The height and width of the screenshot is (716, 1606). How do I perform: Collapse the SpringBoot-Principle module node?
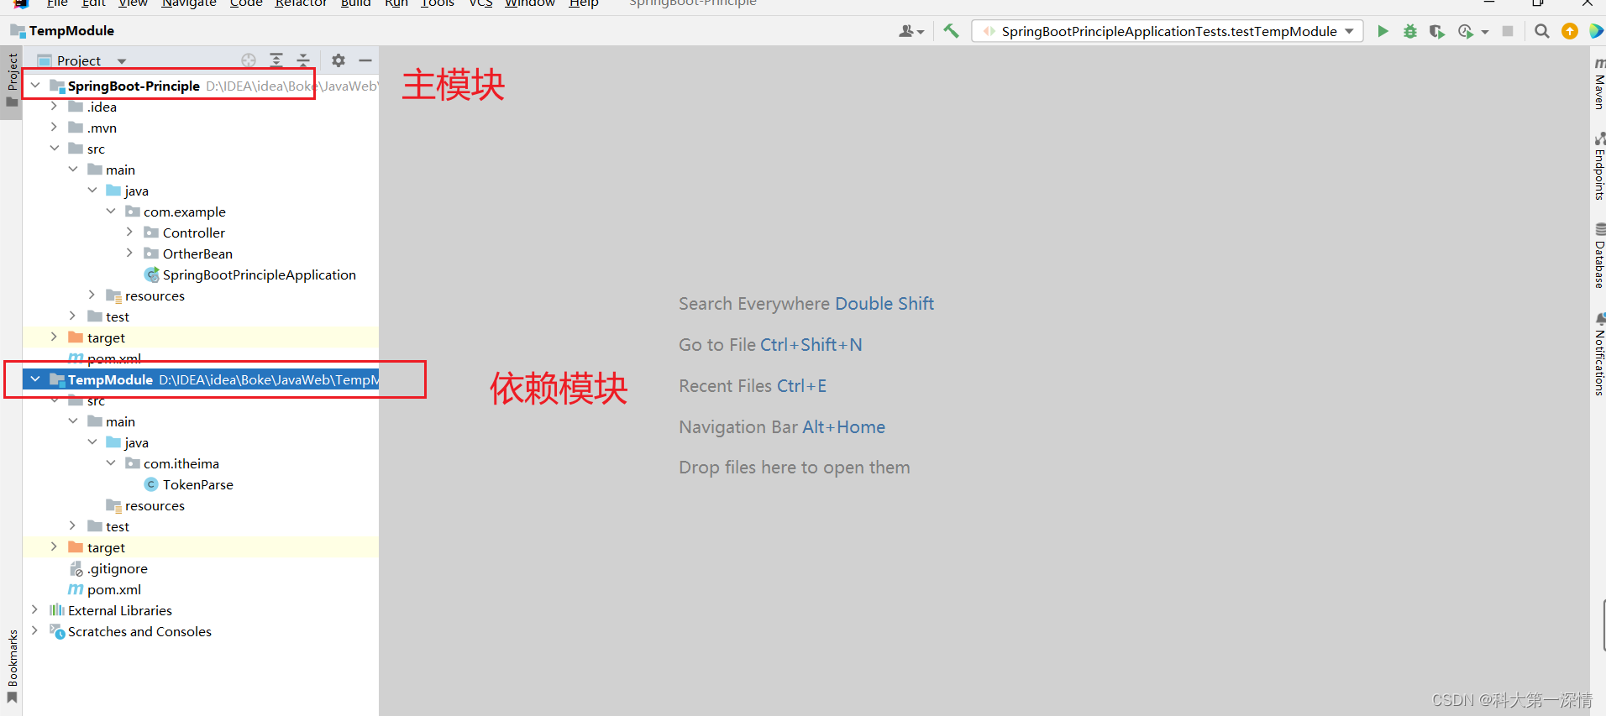(x=35, y=86)
